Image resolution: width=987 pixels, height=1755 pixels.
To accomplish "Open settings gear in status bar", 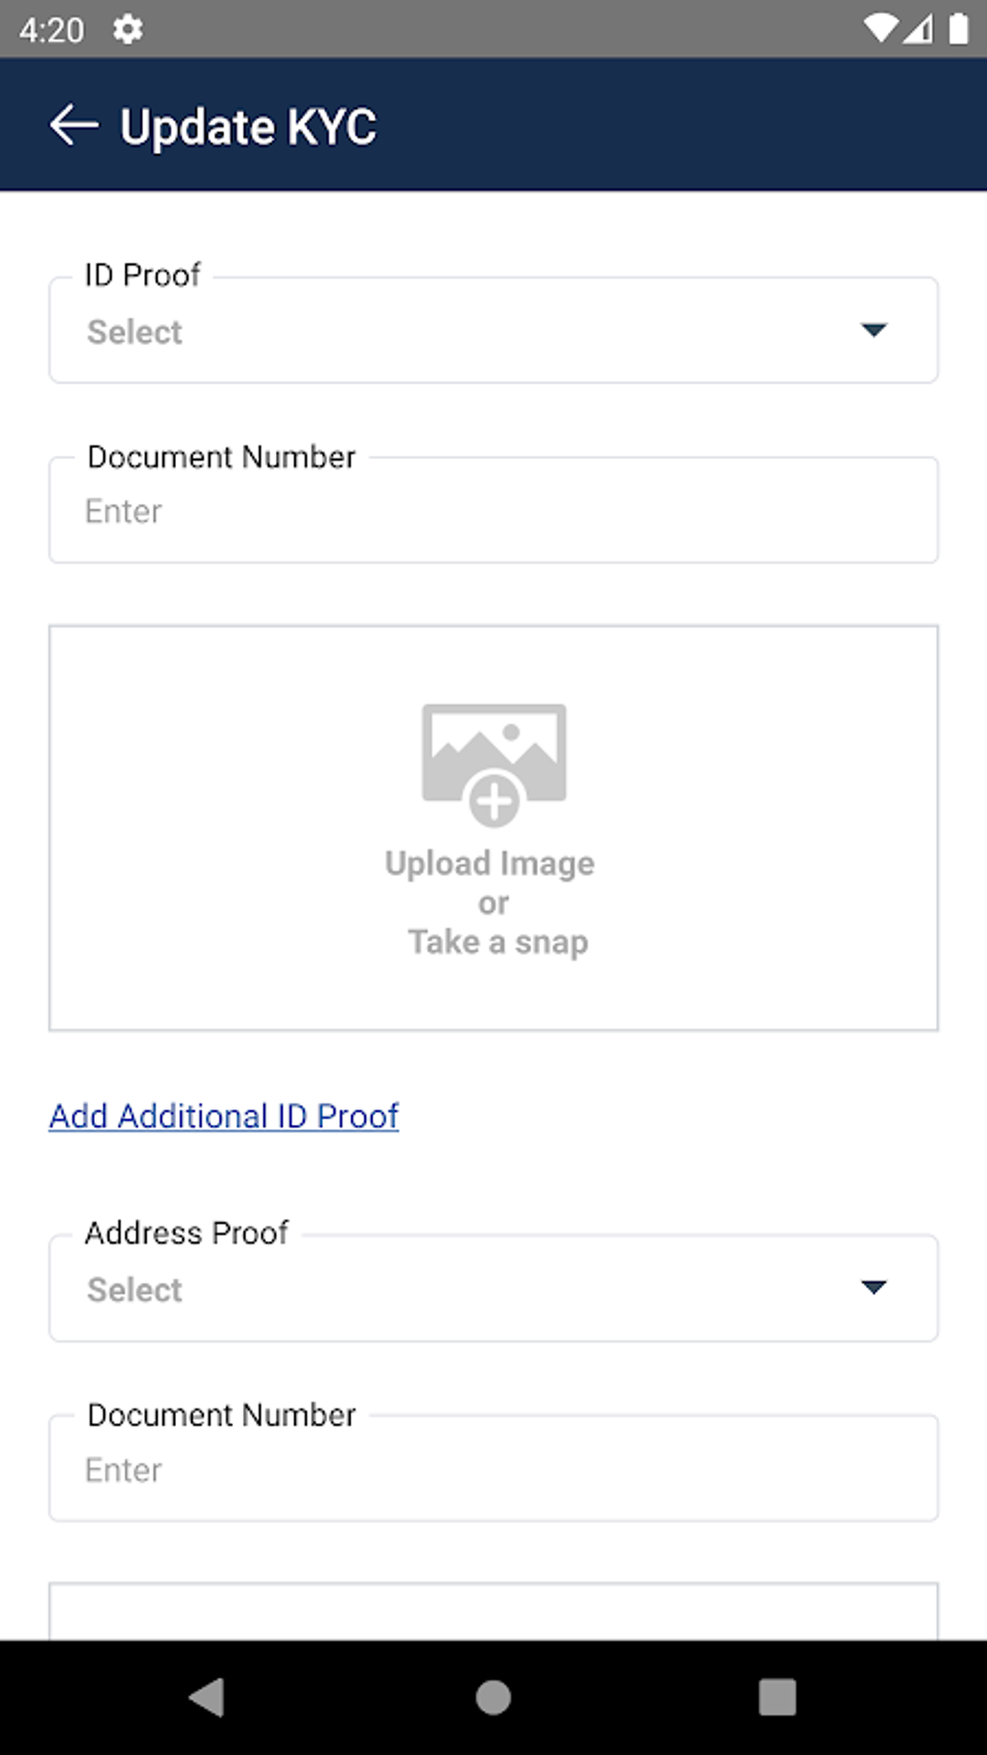I will 128,30.
